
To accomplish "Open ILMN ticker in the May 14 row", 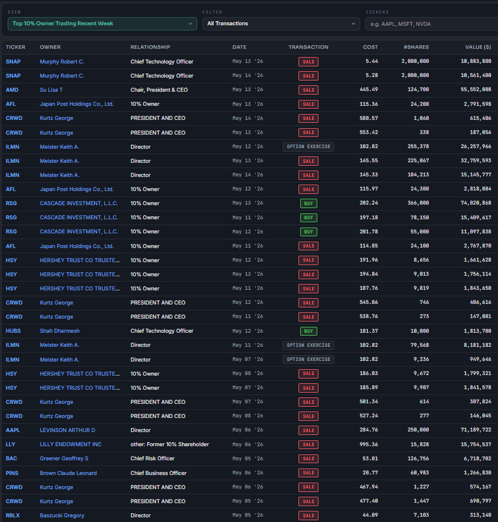I will pyautogui.click(x=12, y=175).
